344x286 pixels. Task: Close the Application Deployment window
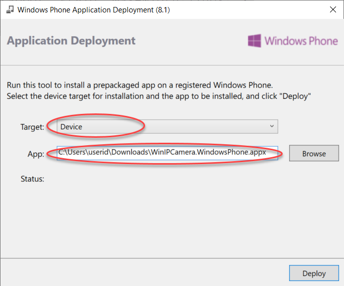333,9
